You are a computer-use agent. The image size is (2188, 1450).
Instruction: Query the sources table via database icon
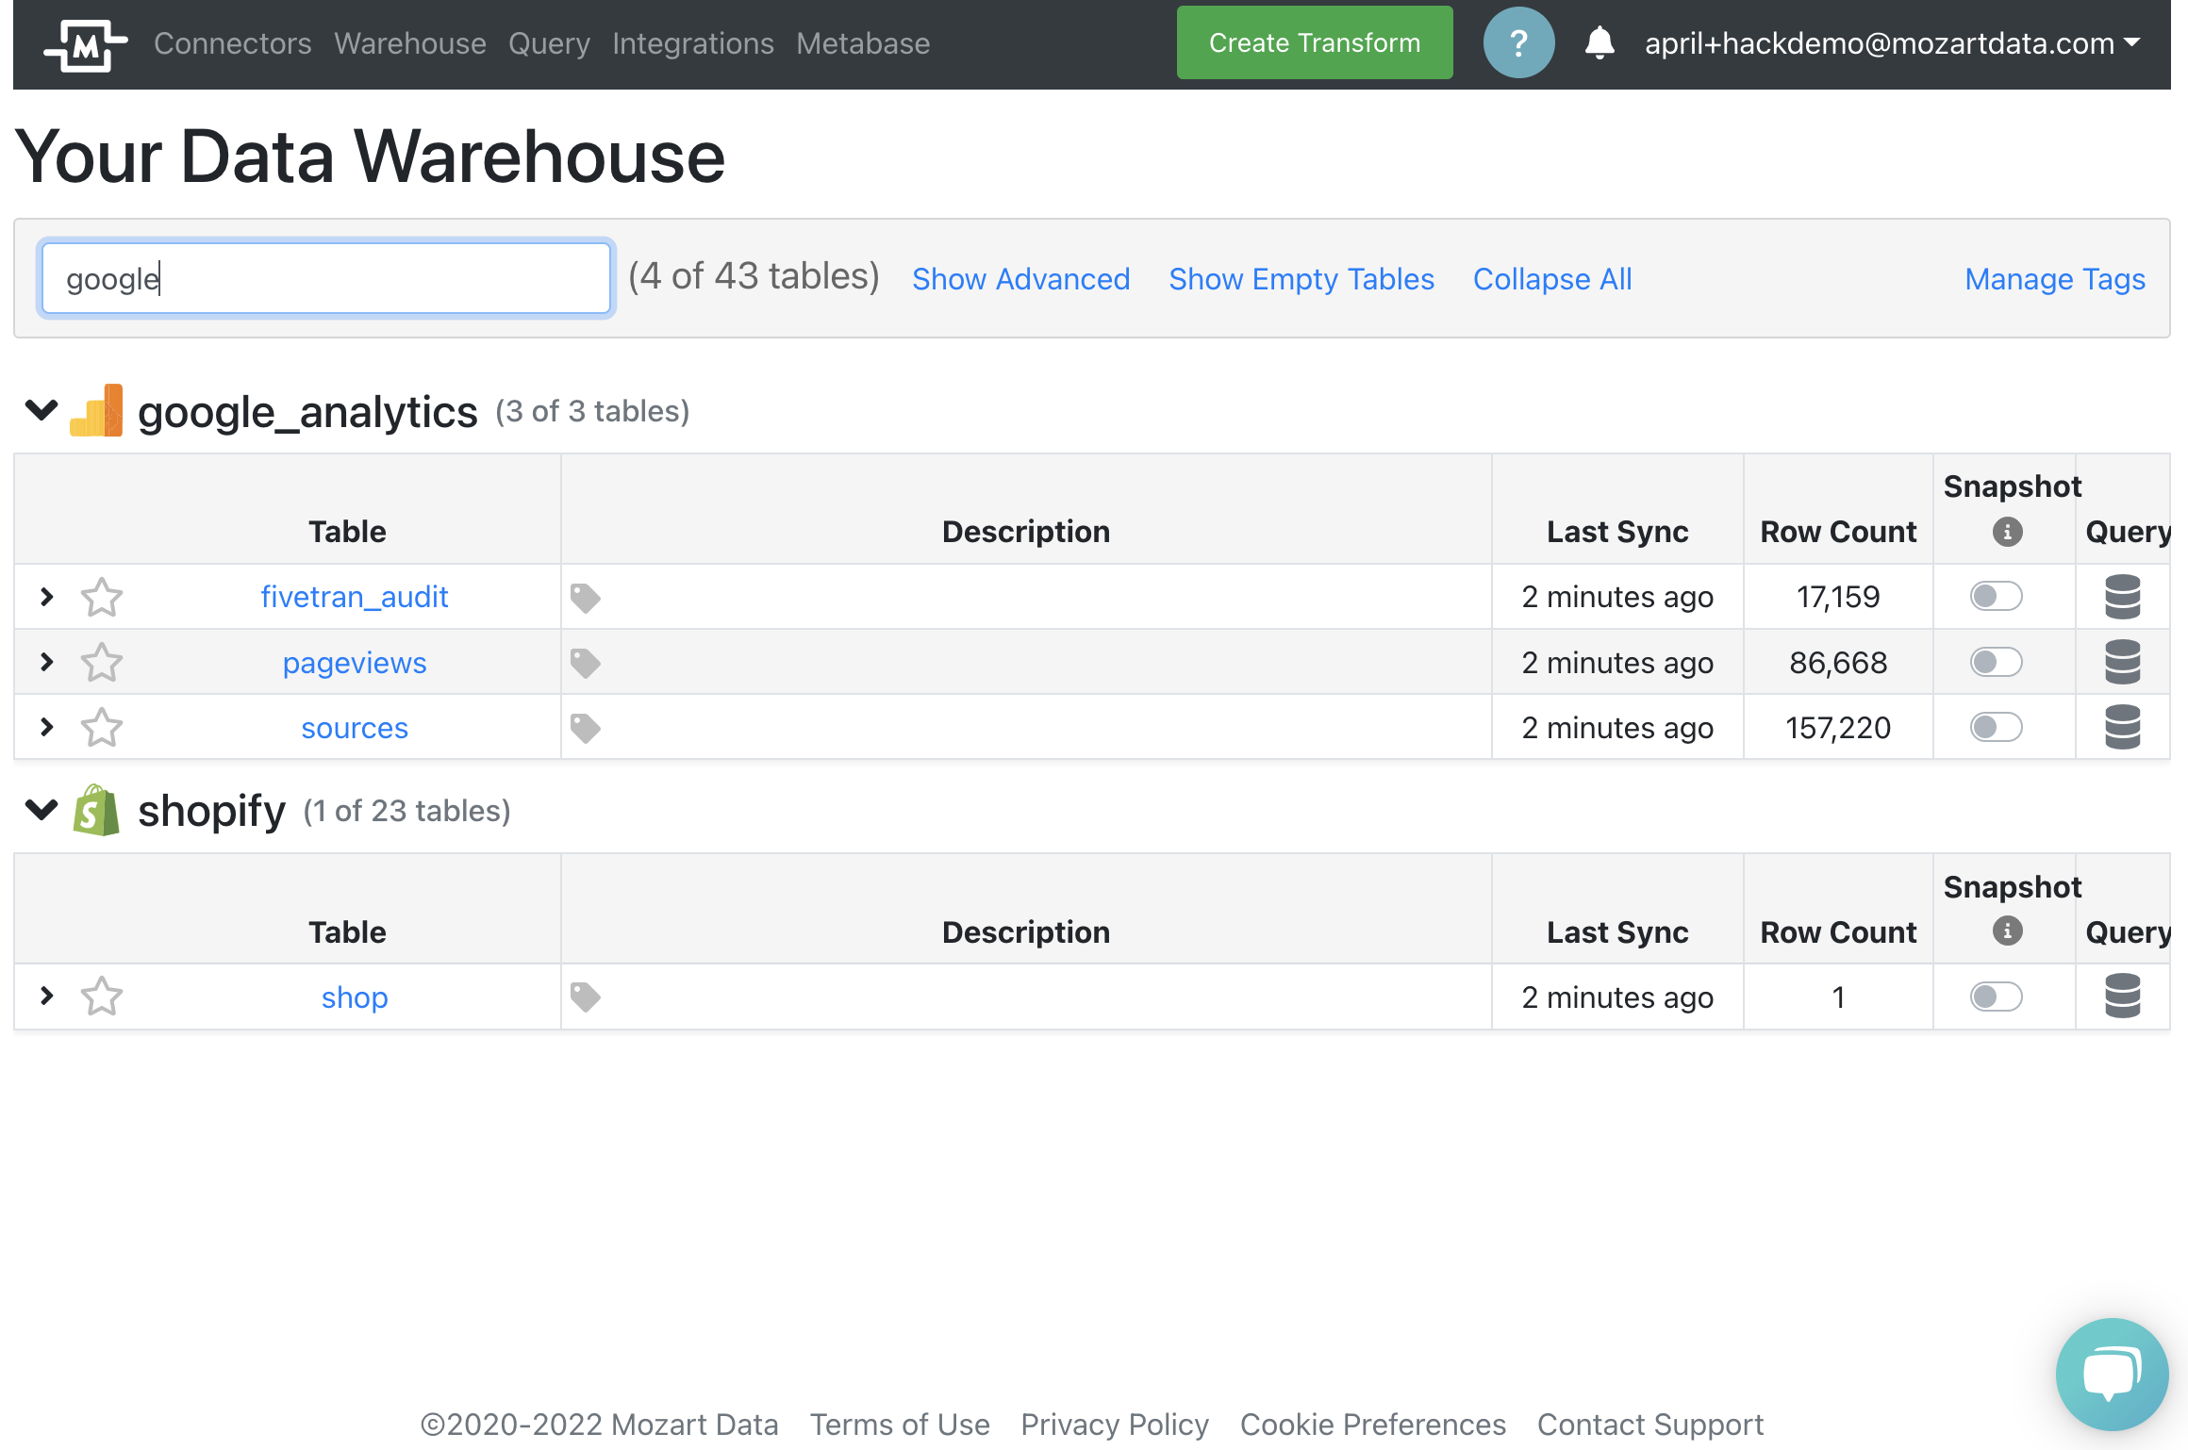[2123, 727]
